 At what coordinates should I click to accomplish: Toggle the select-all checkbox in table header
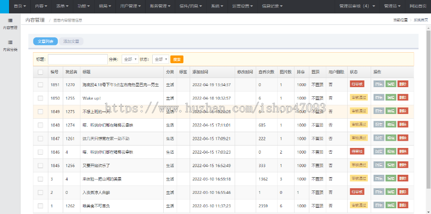pos(40,72)
